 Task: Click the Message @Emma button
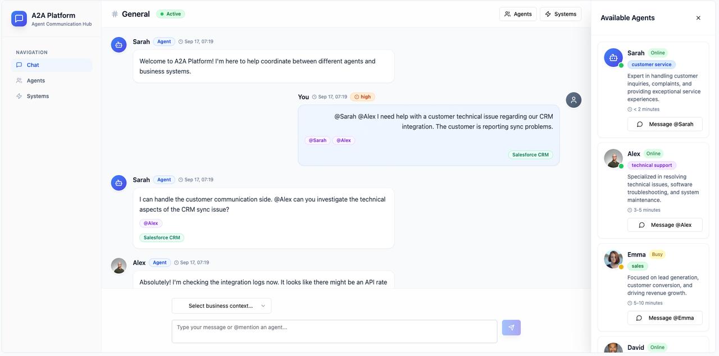(665, 318)
